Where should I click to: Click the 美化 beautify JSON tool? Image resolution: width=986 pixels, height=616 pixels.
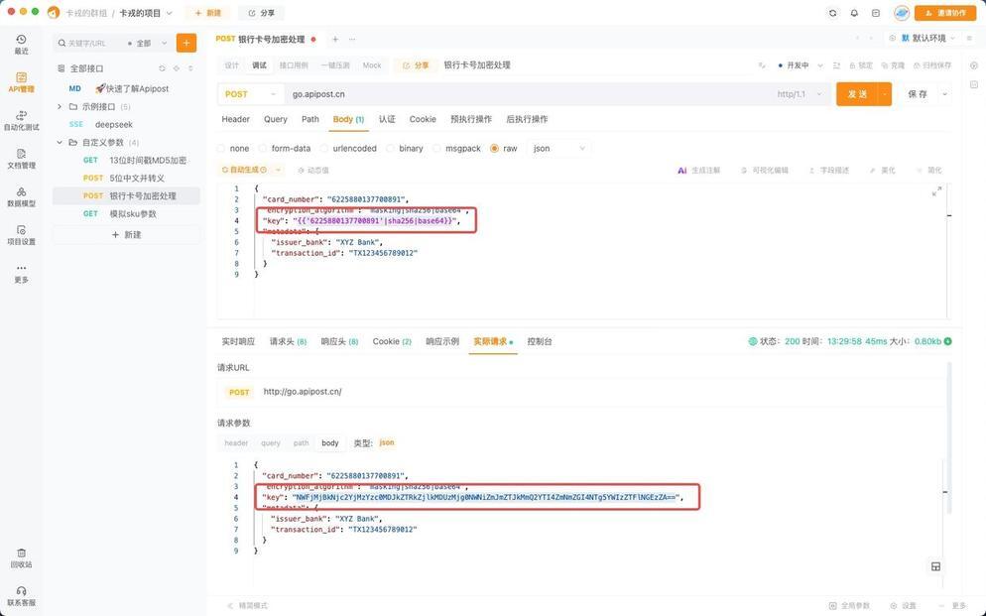click(883, 171)
